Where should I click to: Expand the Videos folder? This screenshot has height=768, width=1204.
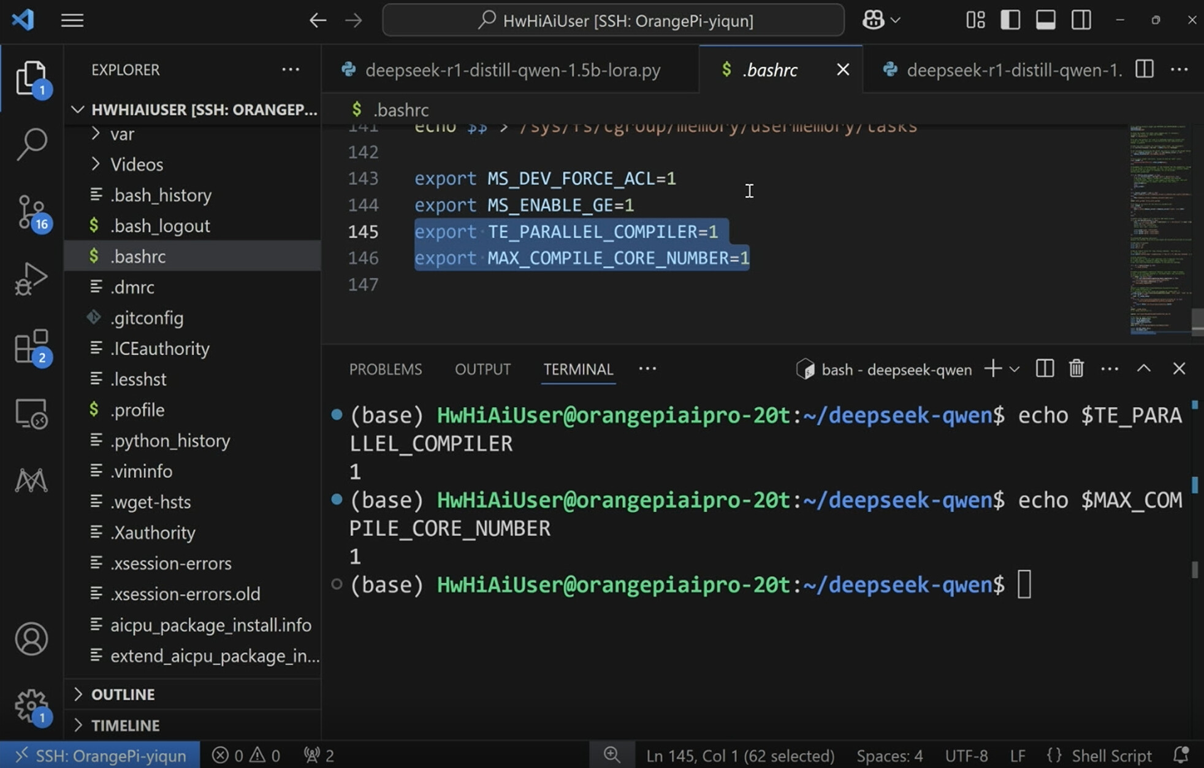pos(136,164)
